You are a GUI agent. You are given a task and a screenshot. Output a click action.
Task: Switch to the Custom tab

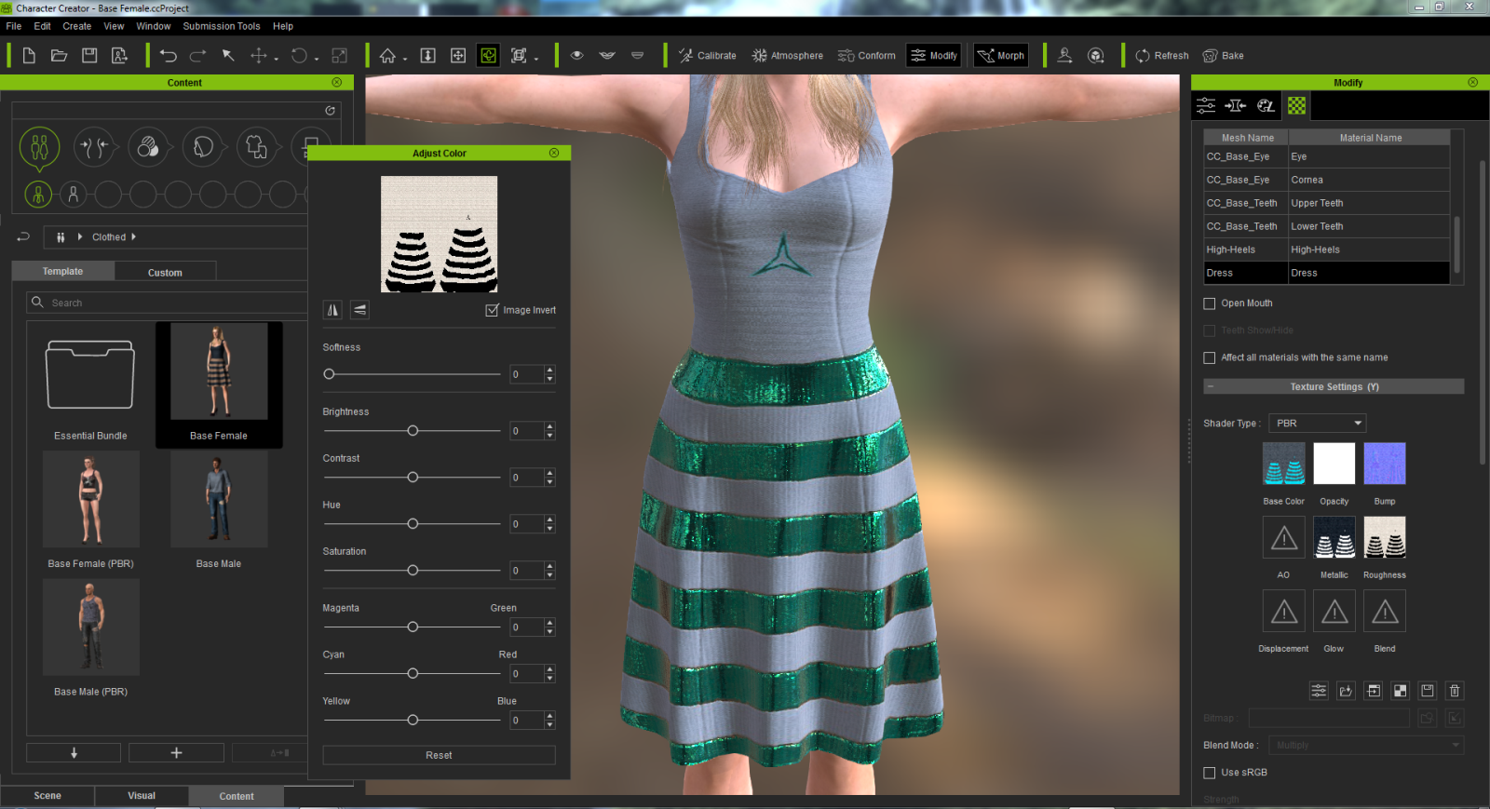pos(165,272)
